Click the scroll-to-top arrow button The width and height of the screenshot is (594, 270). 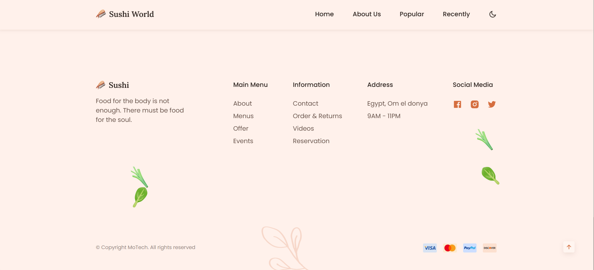(x=569, y=247)
